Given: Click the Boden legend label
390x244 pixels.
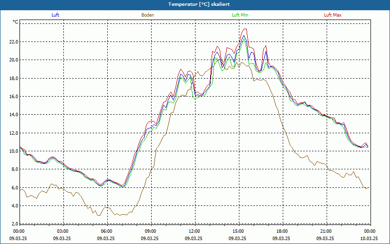Looking at the screenshot, I should (x=148, y=15).
